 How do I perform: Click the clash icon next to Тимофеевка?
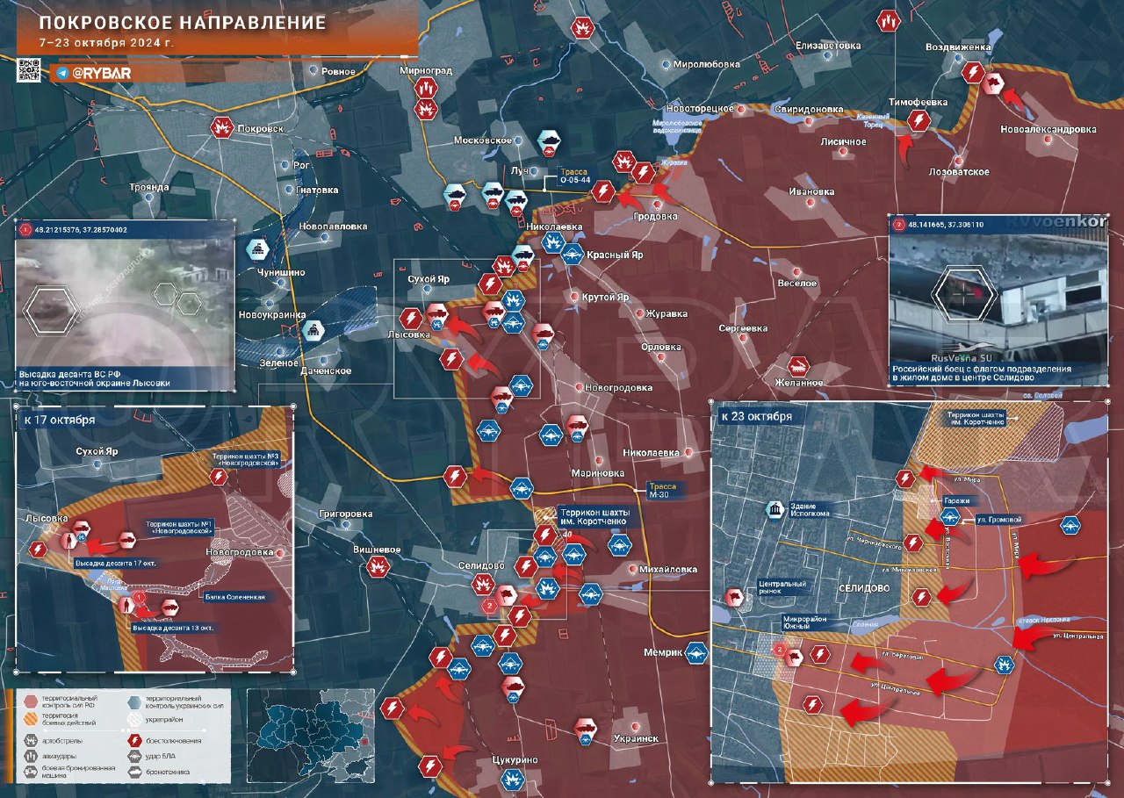(919, 120)
